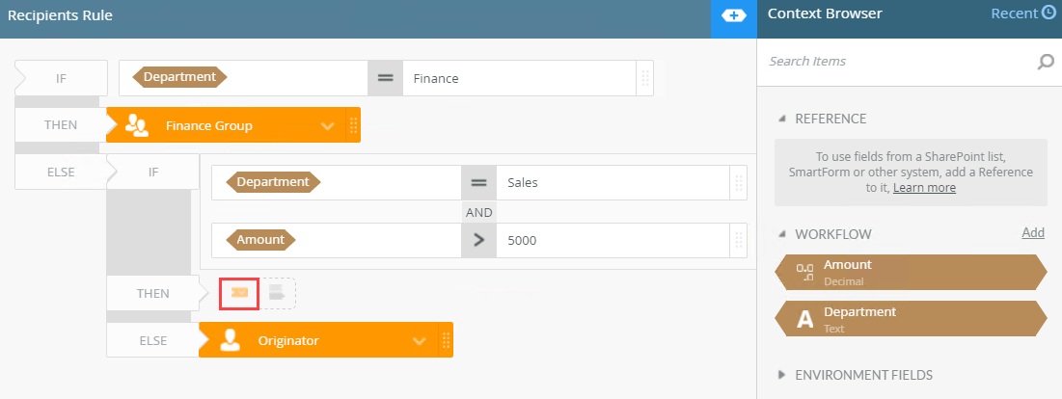This screenshot has height=399, width=1062.
Task: Open the Recent items view
Action: 1023,13
